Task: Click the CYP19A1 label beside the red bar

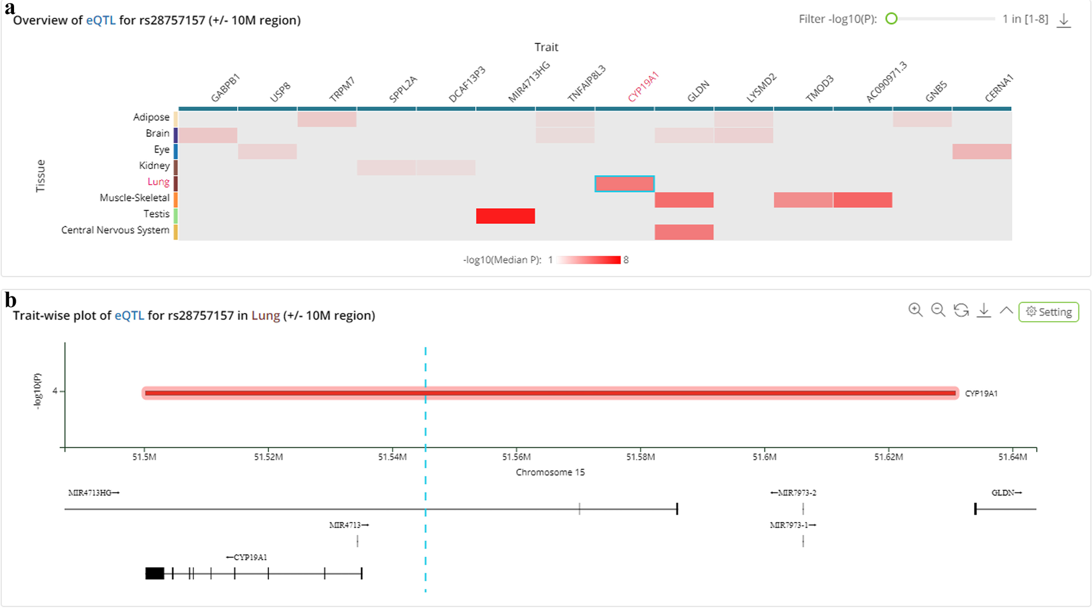Action: tap(981, 394)
